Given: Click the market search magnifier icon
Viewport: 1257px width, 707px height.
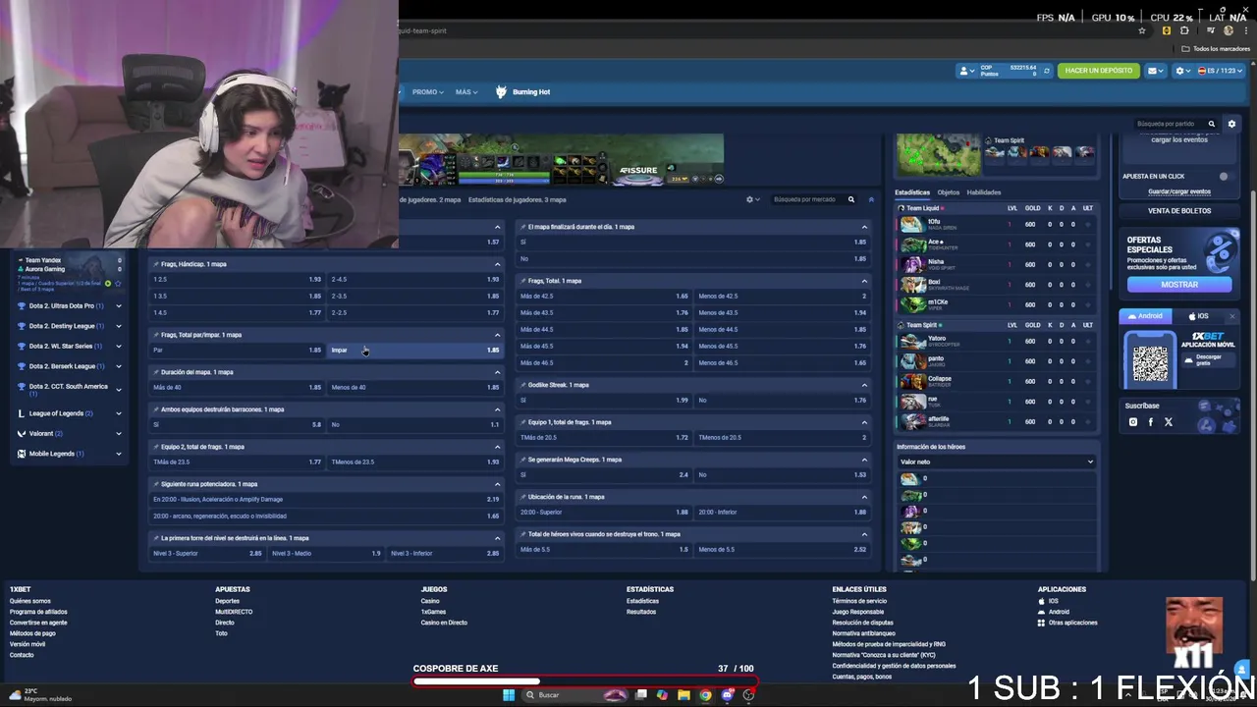Looking at the screenshot, I should coord(851,199).
